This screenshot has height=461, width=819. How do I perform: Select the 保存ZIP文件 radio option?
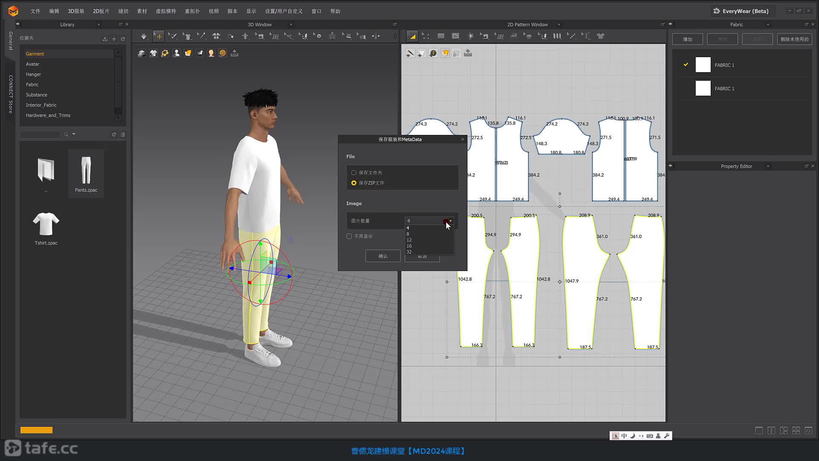tap(354, 183)
